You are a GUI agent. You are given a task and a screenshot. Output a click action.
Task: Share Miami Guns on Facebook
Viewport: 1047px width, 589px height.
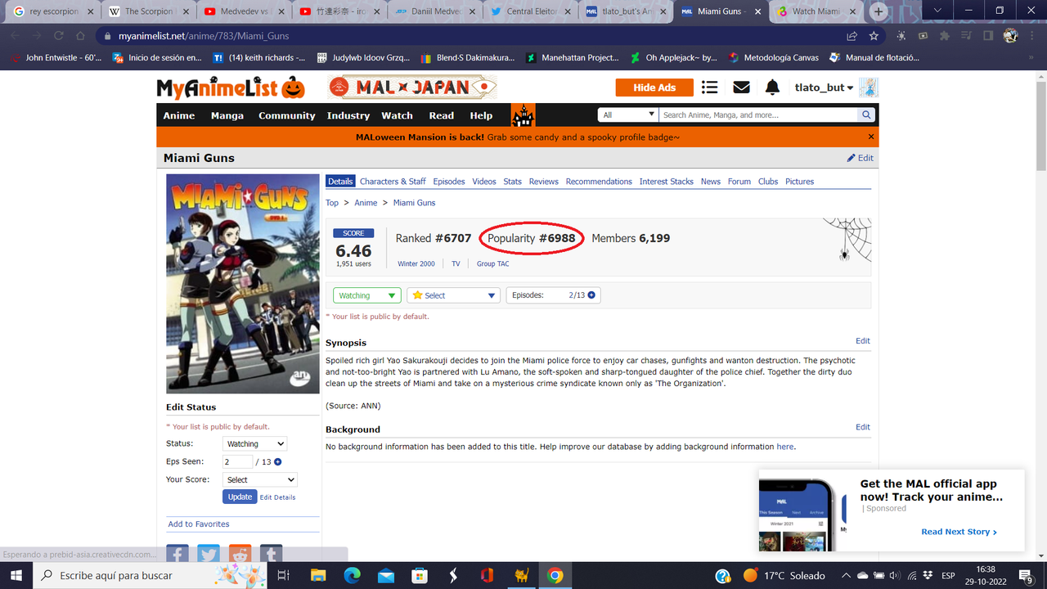pos(177,553)
